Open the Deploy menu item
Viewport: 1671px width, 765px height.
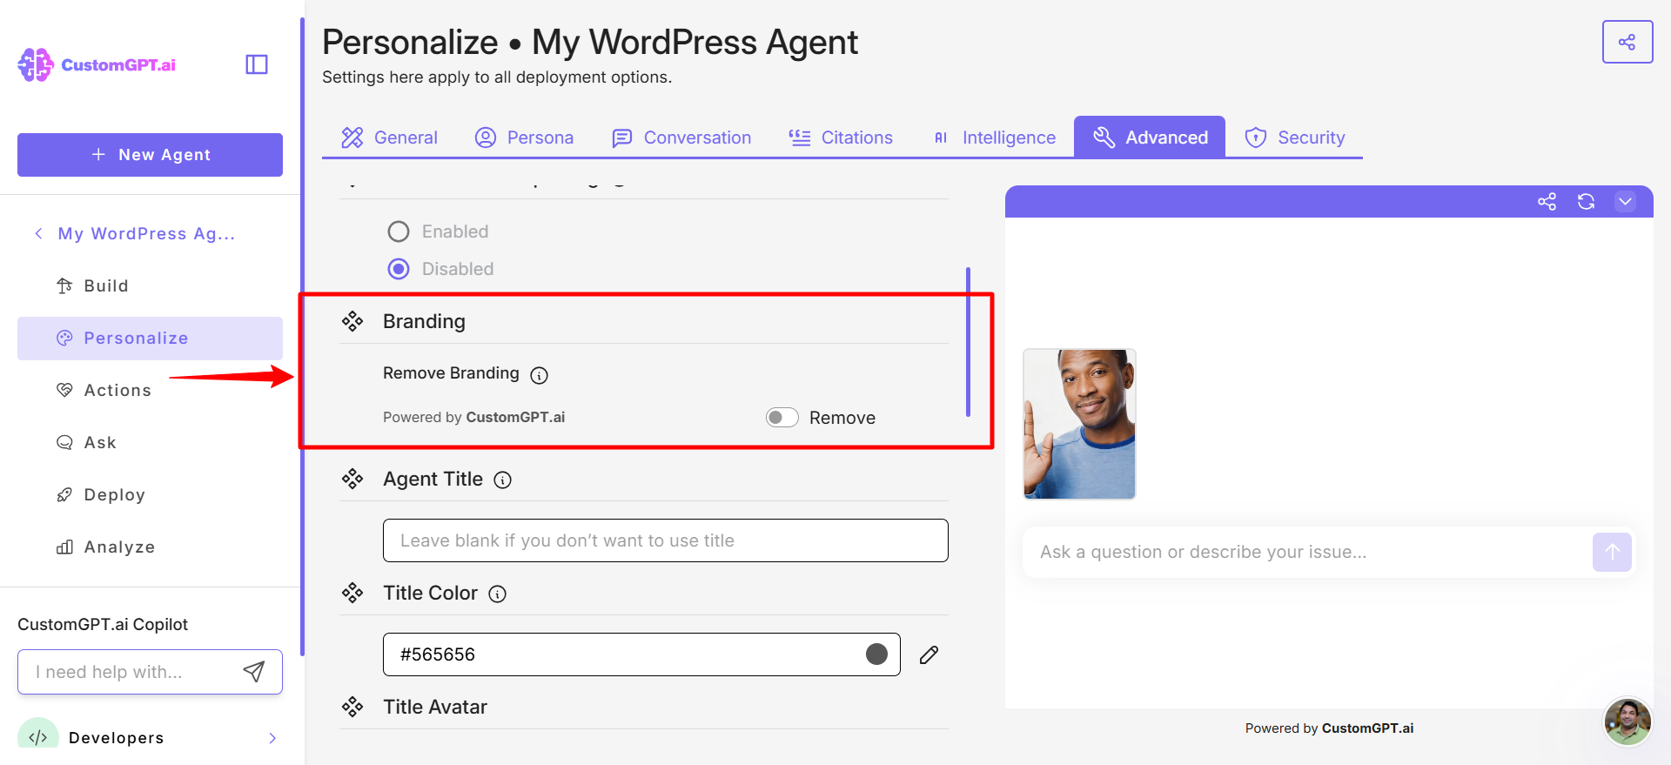150,494
